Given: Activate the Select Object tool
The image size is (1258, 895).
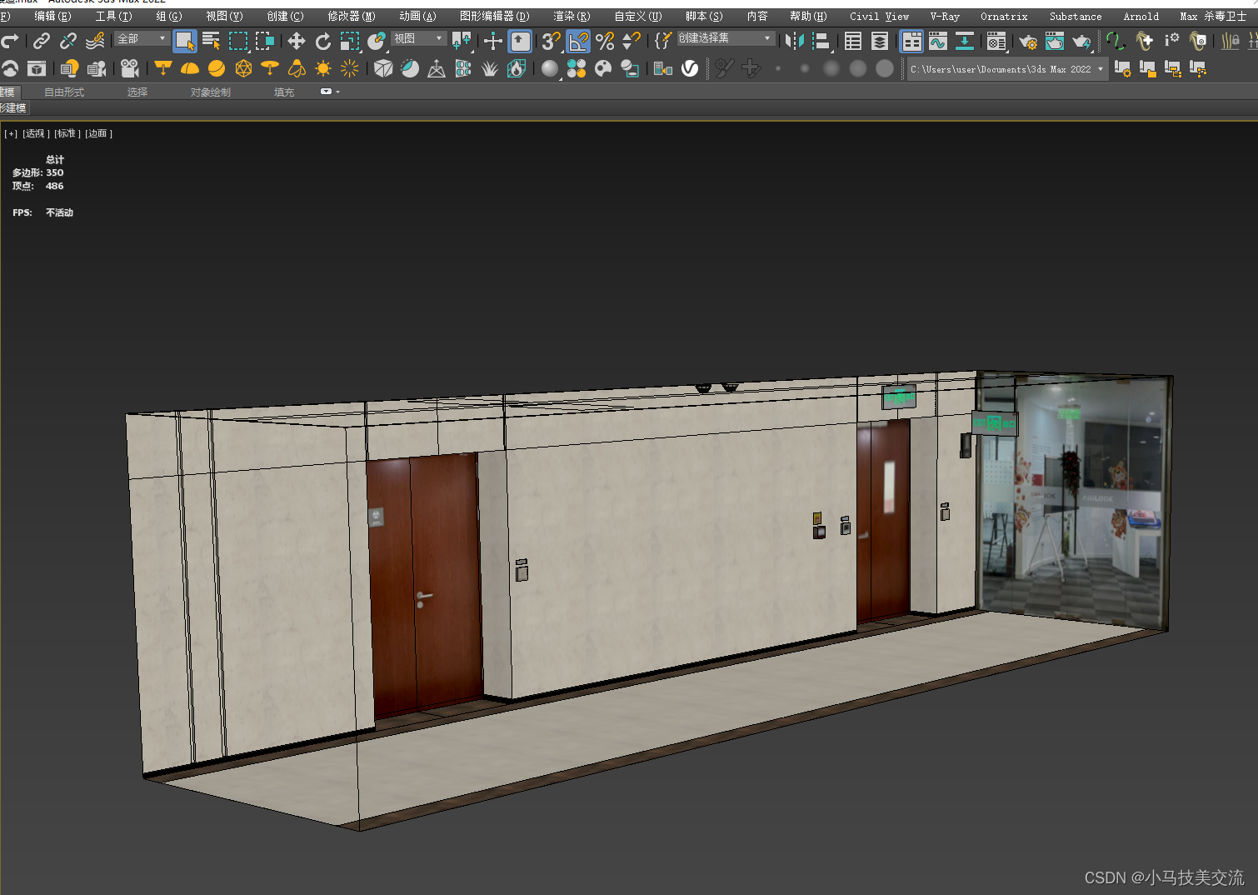Looking at the screenshot, I should pyautogui.click(x=185, y=40).
